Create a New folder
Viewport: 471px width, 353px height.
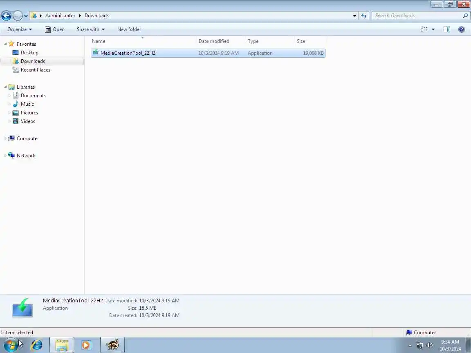tap(129, 29)
